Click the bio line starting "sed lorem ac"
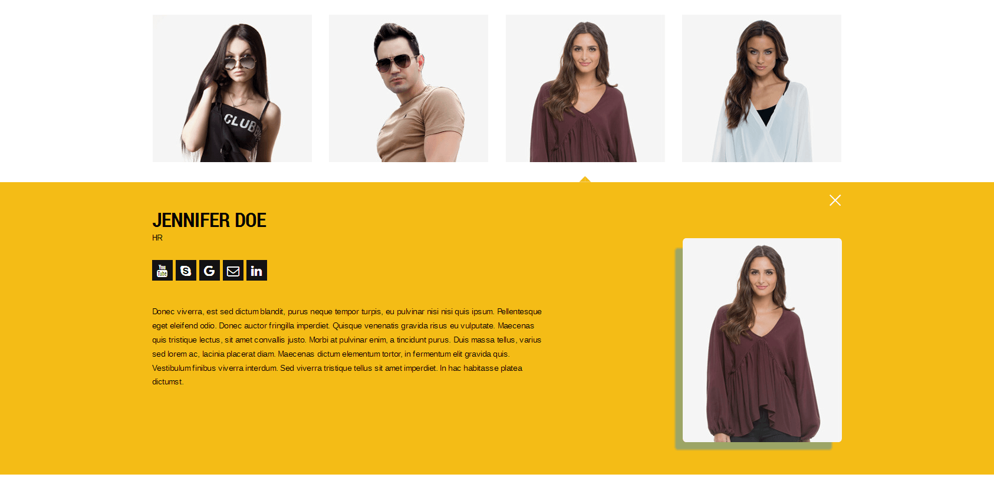 (331, 354)
